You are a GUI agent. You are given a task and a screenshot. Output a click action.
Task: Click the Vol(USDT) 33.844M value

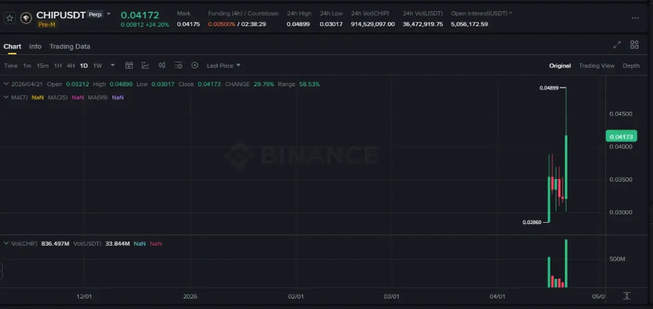point(117,244)
